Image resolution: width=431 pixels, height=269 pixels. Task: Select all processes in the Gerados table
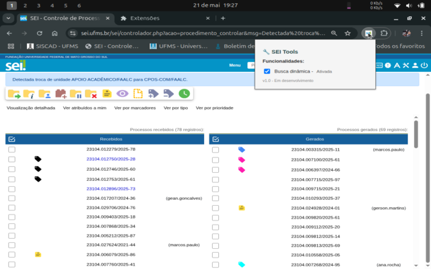(215, 139)
